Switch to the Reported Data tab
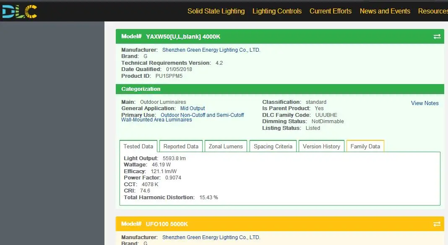 [181, 146]
